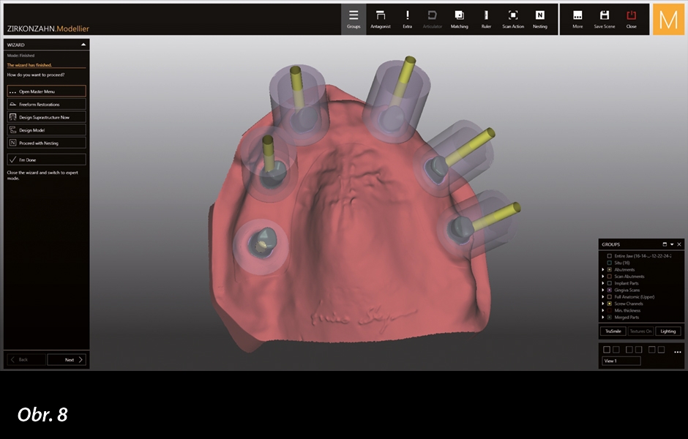
Task: Open the More toolbar options
Action: [577, 19]
